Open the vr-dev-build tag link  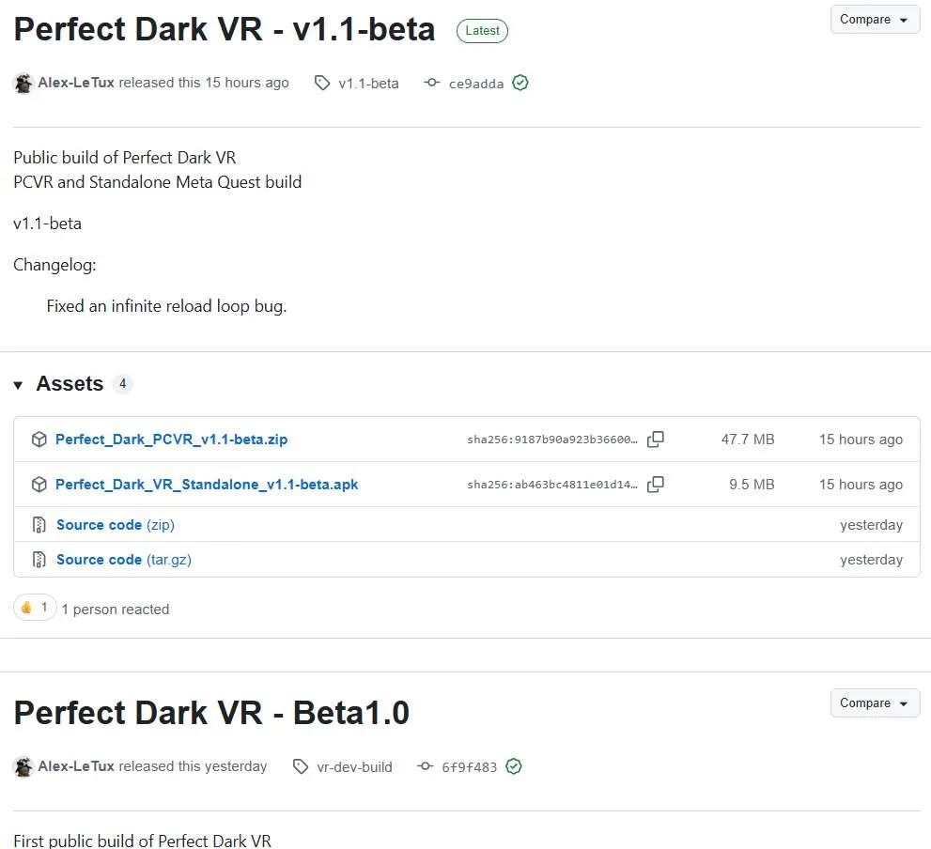(354, 767)
